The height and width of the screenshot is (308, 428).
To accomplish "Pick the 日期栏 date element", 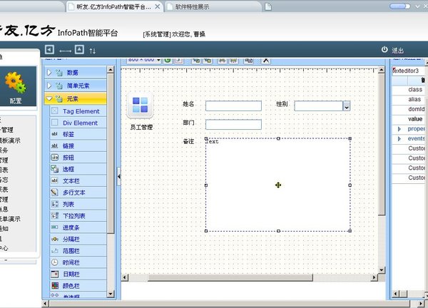I will 78,274.
